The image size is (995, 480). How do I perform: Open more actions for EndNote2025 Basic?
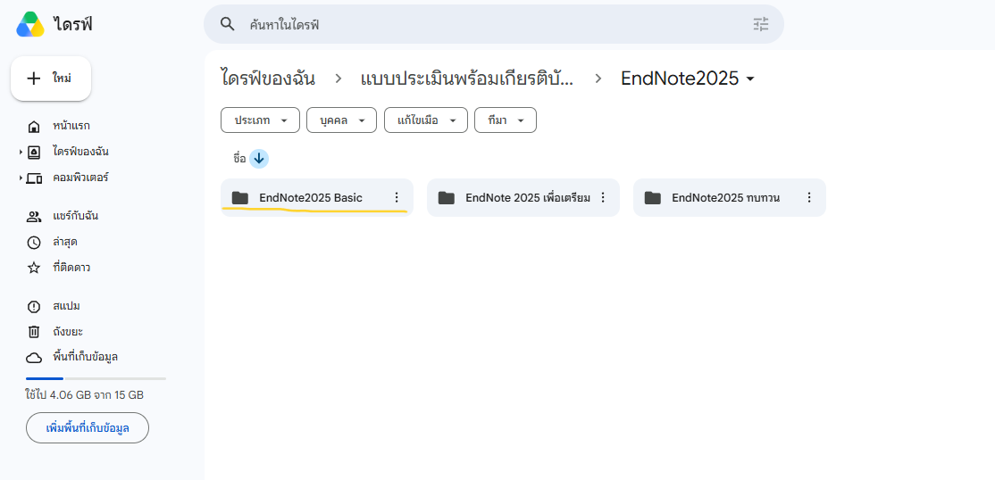point(397,198)
